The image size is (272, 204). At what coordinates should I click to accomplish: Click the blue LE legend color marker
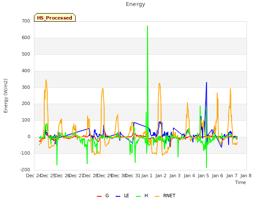118,196
